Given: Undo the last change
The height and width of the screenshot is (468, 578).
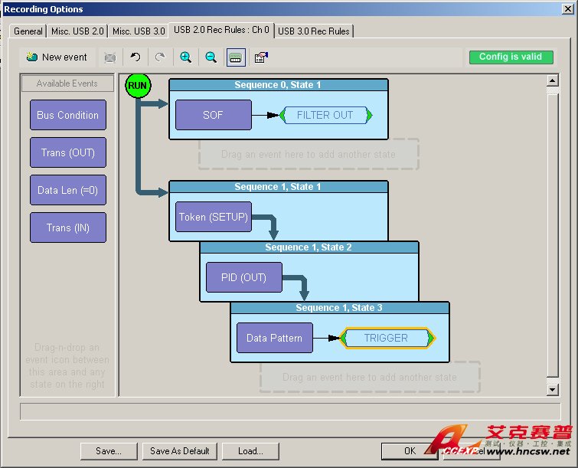Looking at the screenshot, I should (x=136, y=57).
